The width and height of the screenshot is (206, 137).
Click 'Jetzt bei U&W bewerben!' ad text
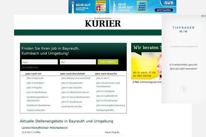tap(184, 68)
